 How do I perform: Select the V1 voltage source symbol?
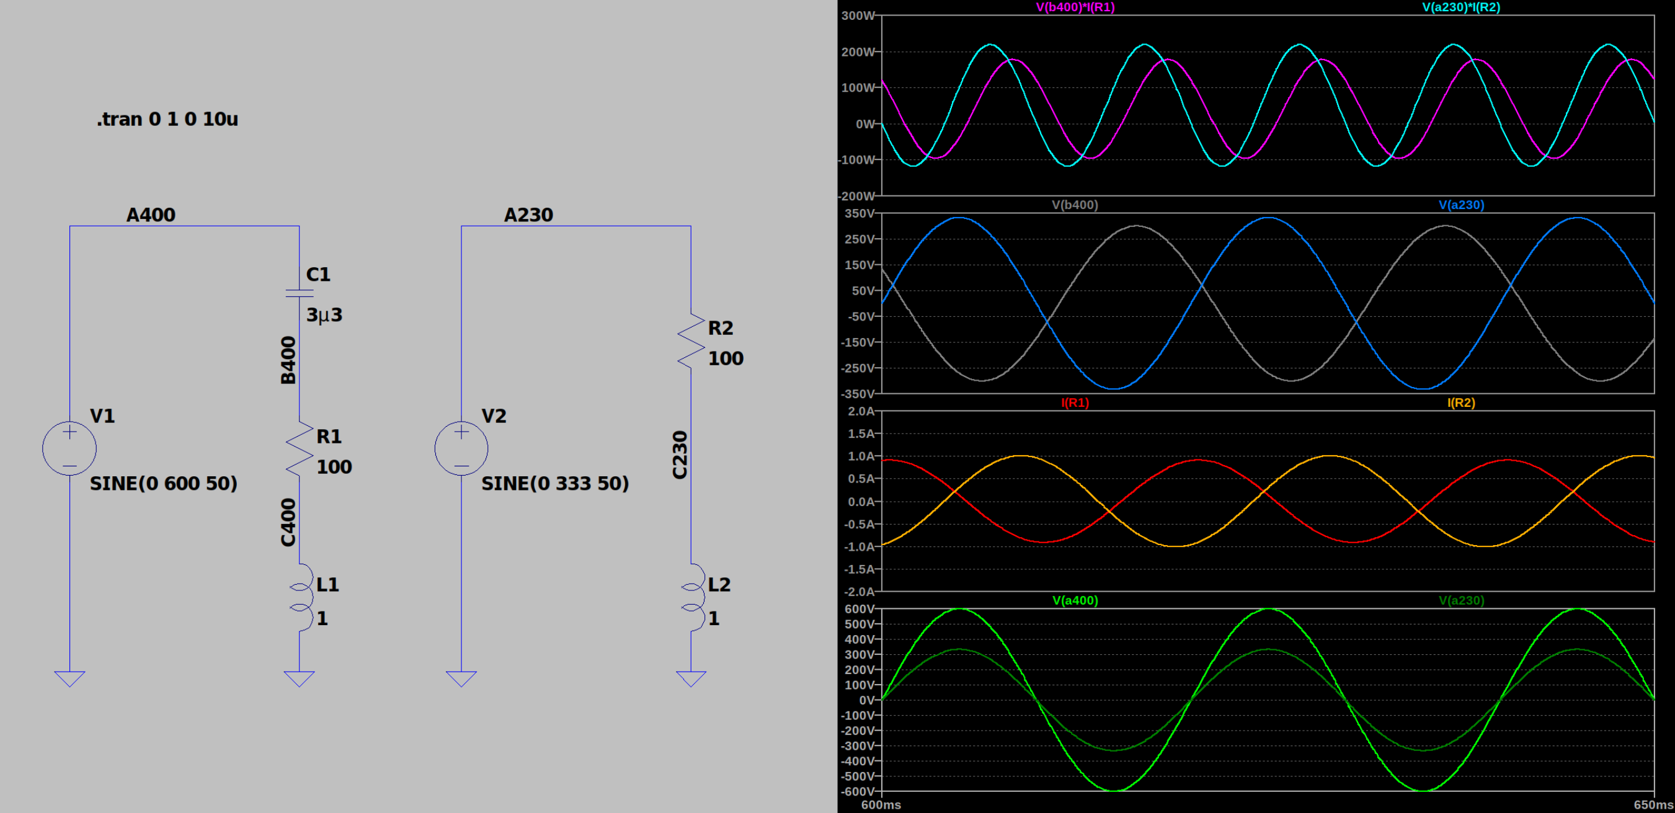coord(69,448)
